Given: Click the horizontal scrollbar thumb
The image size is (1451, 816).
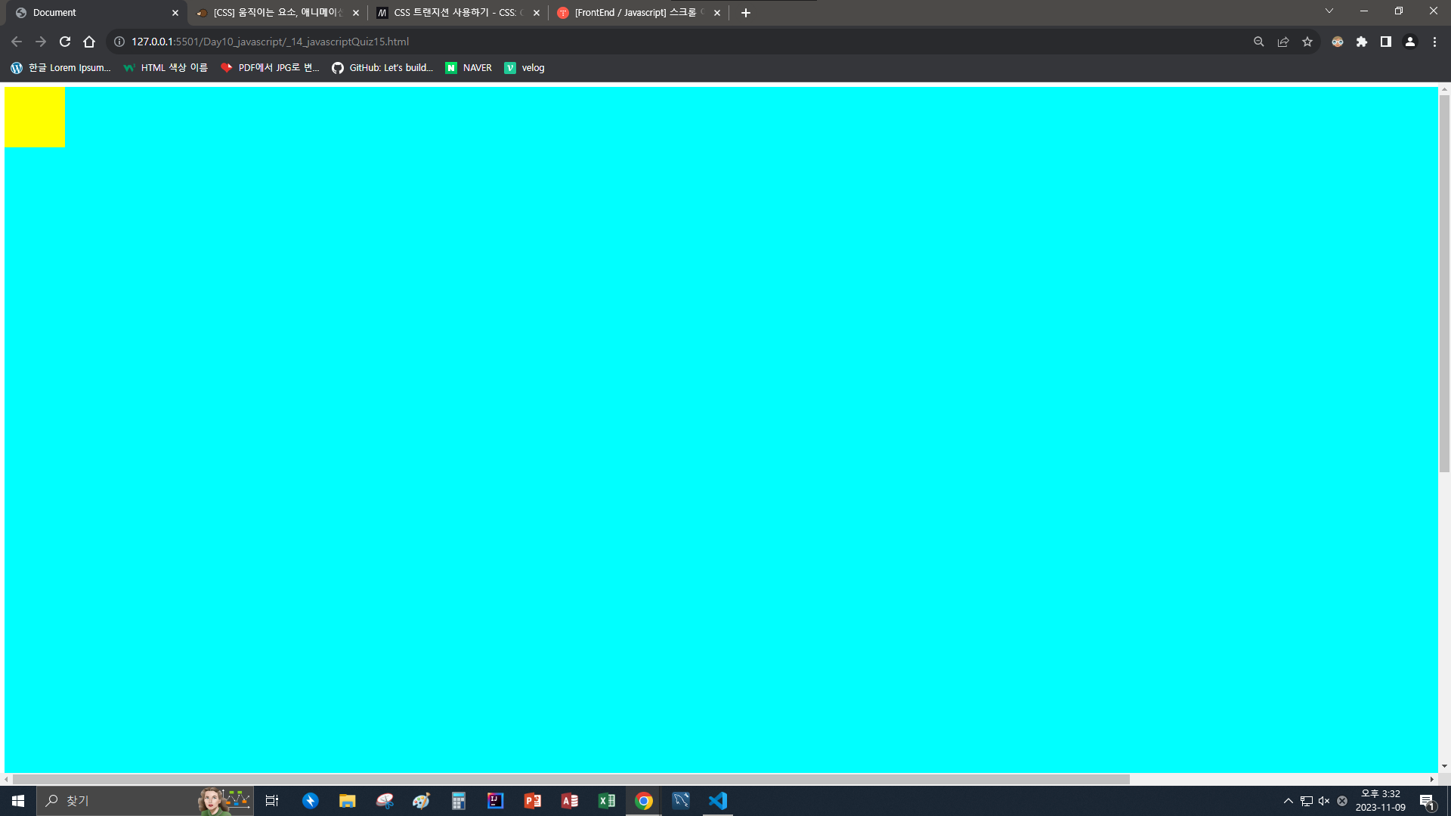Looking at the screenshot, I should coord(571,779).
